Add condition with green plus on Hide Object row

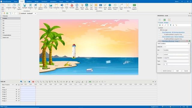coord(189,41)
